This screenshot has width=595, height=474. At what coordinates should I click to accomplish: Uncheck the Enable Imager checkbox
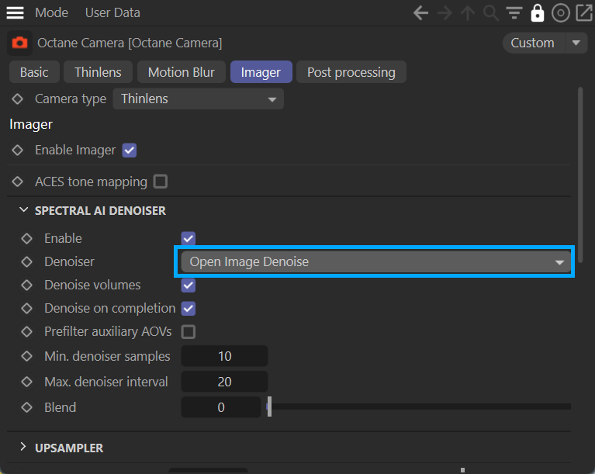coord(130,151)
